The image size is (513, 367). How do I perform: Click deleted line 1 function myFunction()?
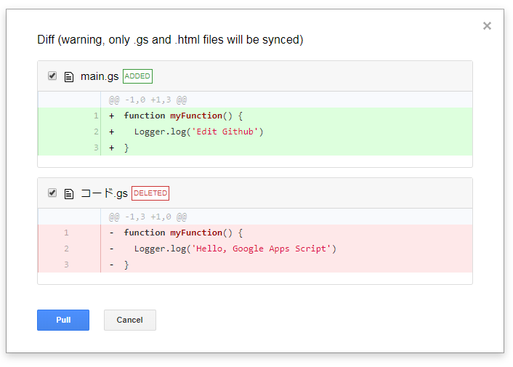[x=255, y=233]
